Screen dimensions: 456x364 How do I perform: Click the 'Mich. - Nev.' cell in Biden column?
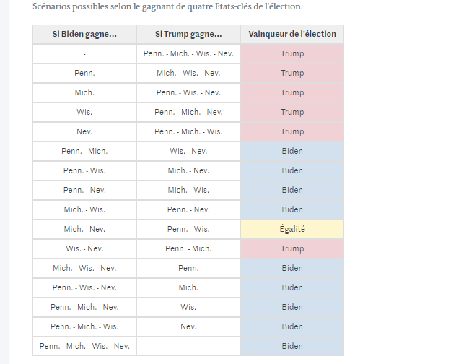[x=84, y=229]
